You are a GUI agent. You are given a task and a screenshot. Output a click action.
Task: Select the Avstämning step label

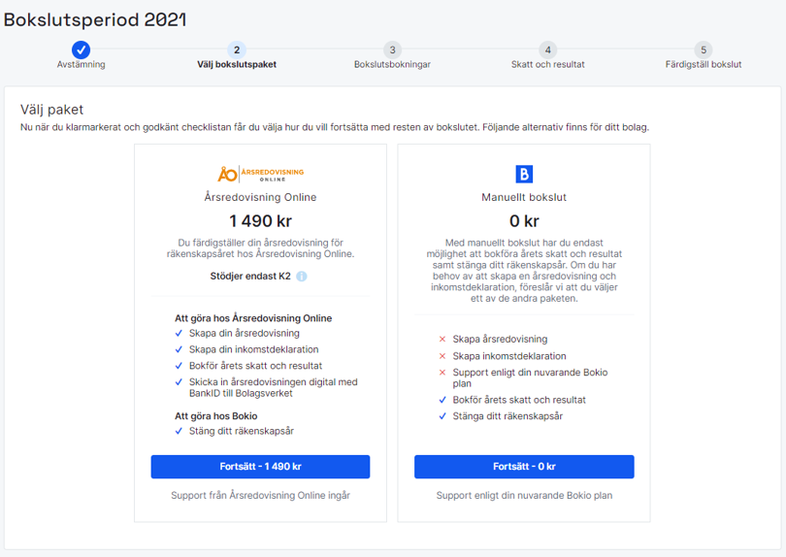point(81,64)
